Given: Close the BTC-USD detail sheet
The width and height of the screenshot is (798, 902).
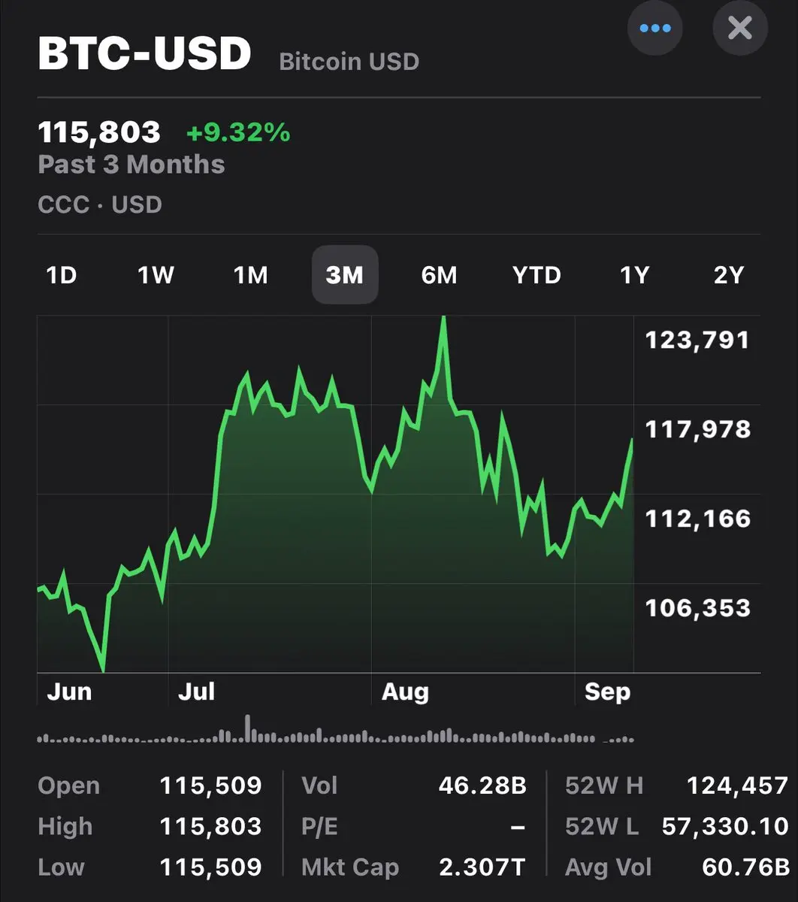Looking at the screenshot, I should 740,29.
